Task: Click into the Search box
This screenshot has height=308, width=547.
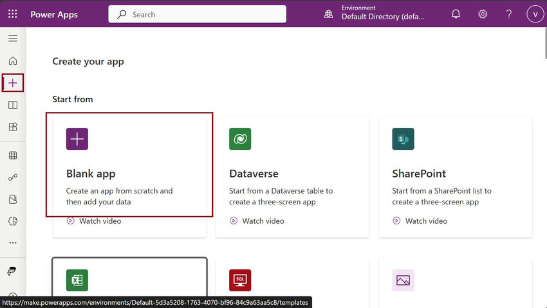Action: (197, 14)
